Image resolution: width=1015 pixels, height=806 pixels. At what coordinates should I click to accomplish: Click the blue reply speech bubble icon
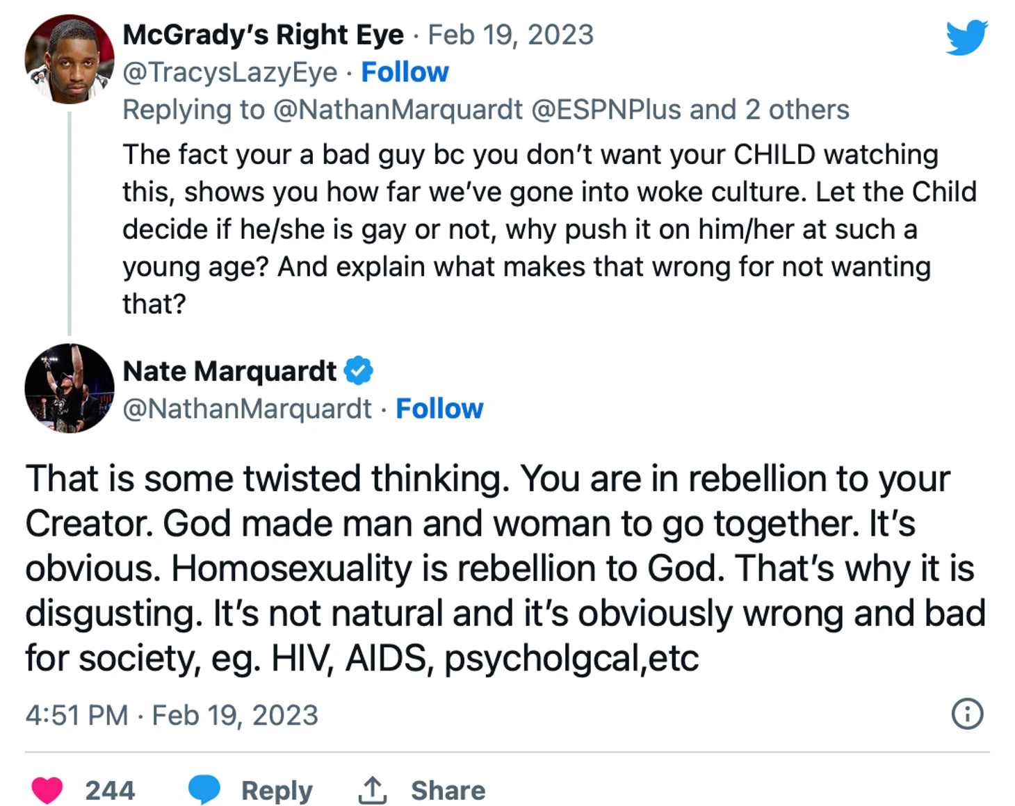204,790
